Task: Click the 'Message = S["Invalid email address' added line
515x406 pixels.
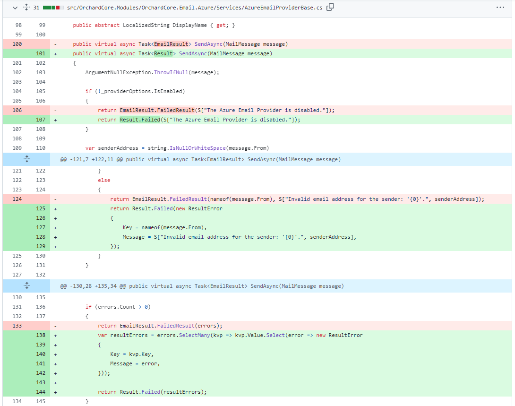Action: (x=240, y=237)
